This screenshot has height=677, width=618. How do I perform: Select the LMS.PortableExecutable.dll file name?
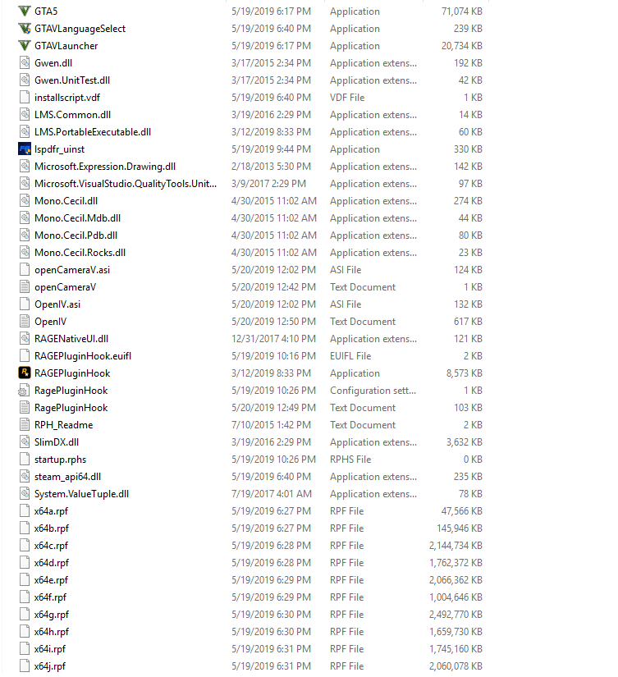[x=93, y=132]
